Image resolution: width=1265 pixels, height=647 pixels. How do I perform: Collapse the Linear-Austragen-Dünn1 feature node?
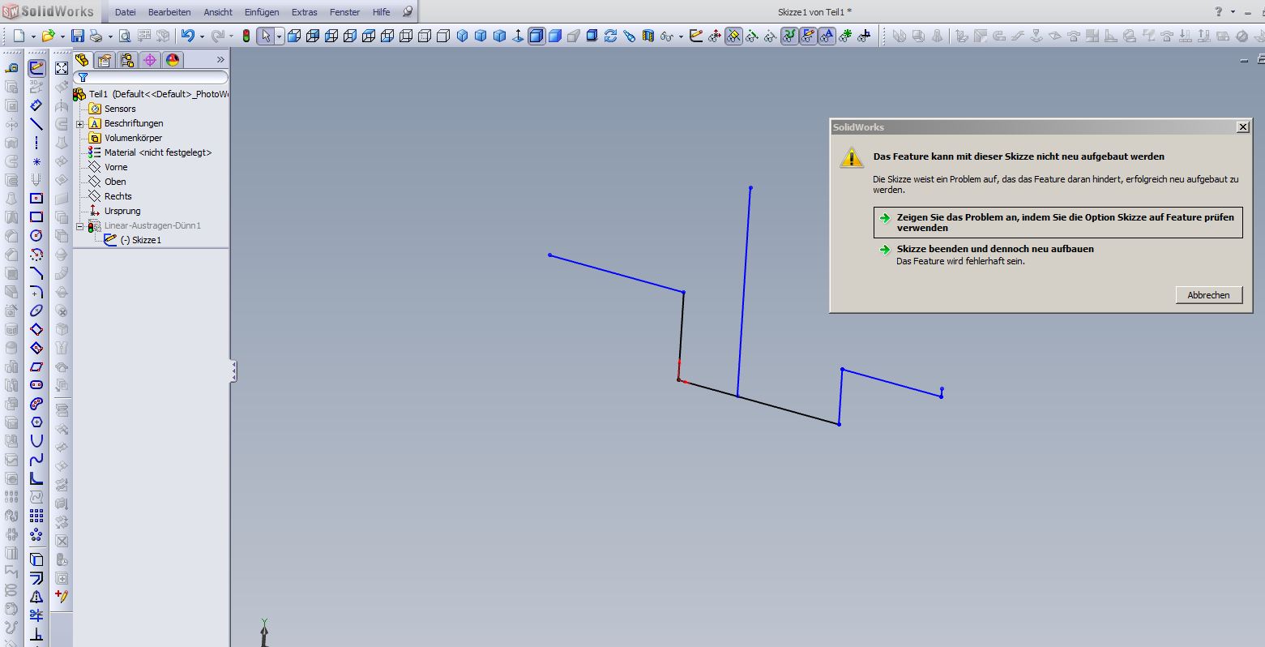coord(79,226)
